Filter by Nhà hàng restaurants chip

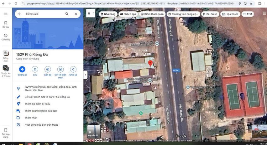107,14
